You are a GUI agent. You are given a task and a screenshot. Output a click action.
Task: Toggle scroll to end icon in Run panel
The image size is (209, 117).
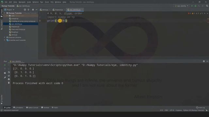tap(9, 76)
